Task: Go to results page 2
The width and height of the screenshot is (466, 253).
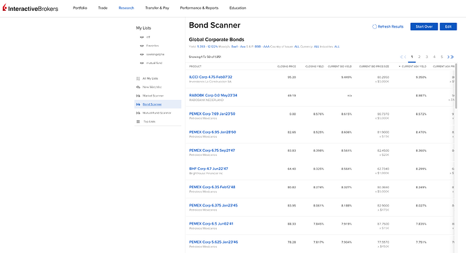Action: pyautogui.click(x=419, y=57)
